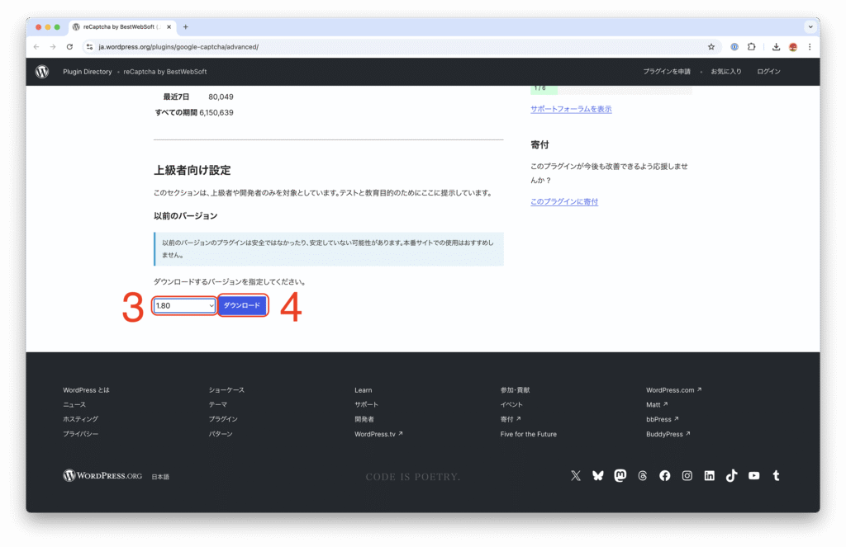Open the 開発者 footer link
Screen dimensions: 846x547
pyautogui.click(x=364, y=419)
